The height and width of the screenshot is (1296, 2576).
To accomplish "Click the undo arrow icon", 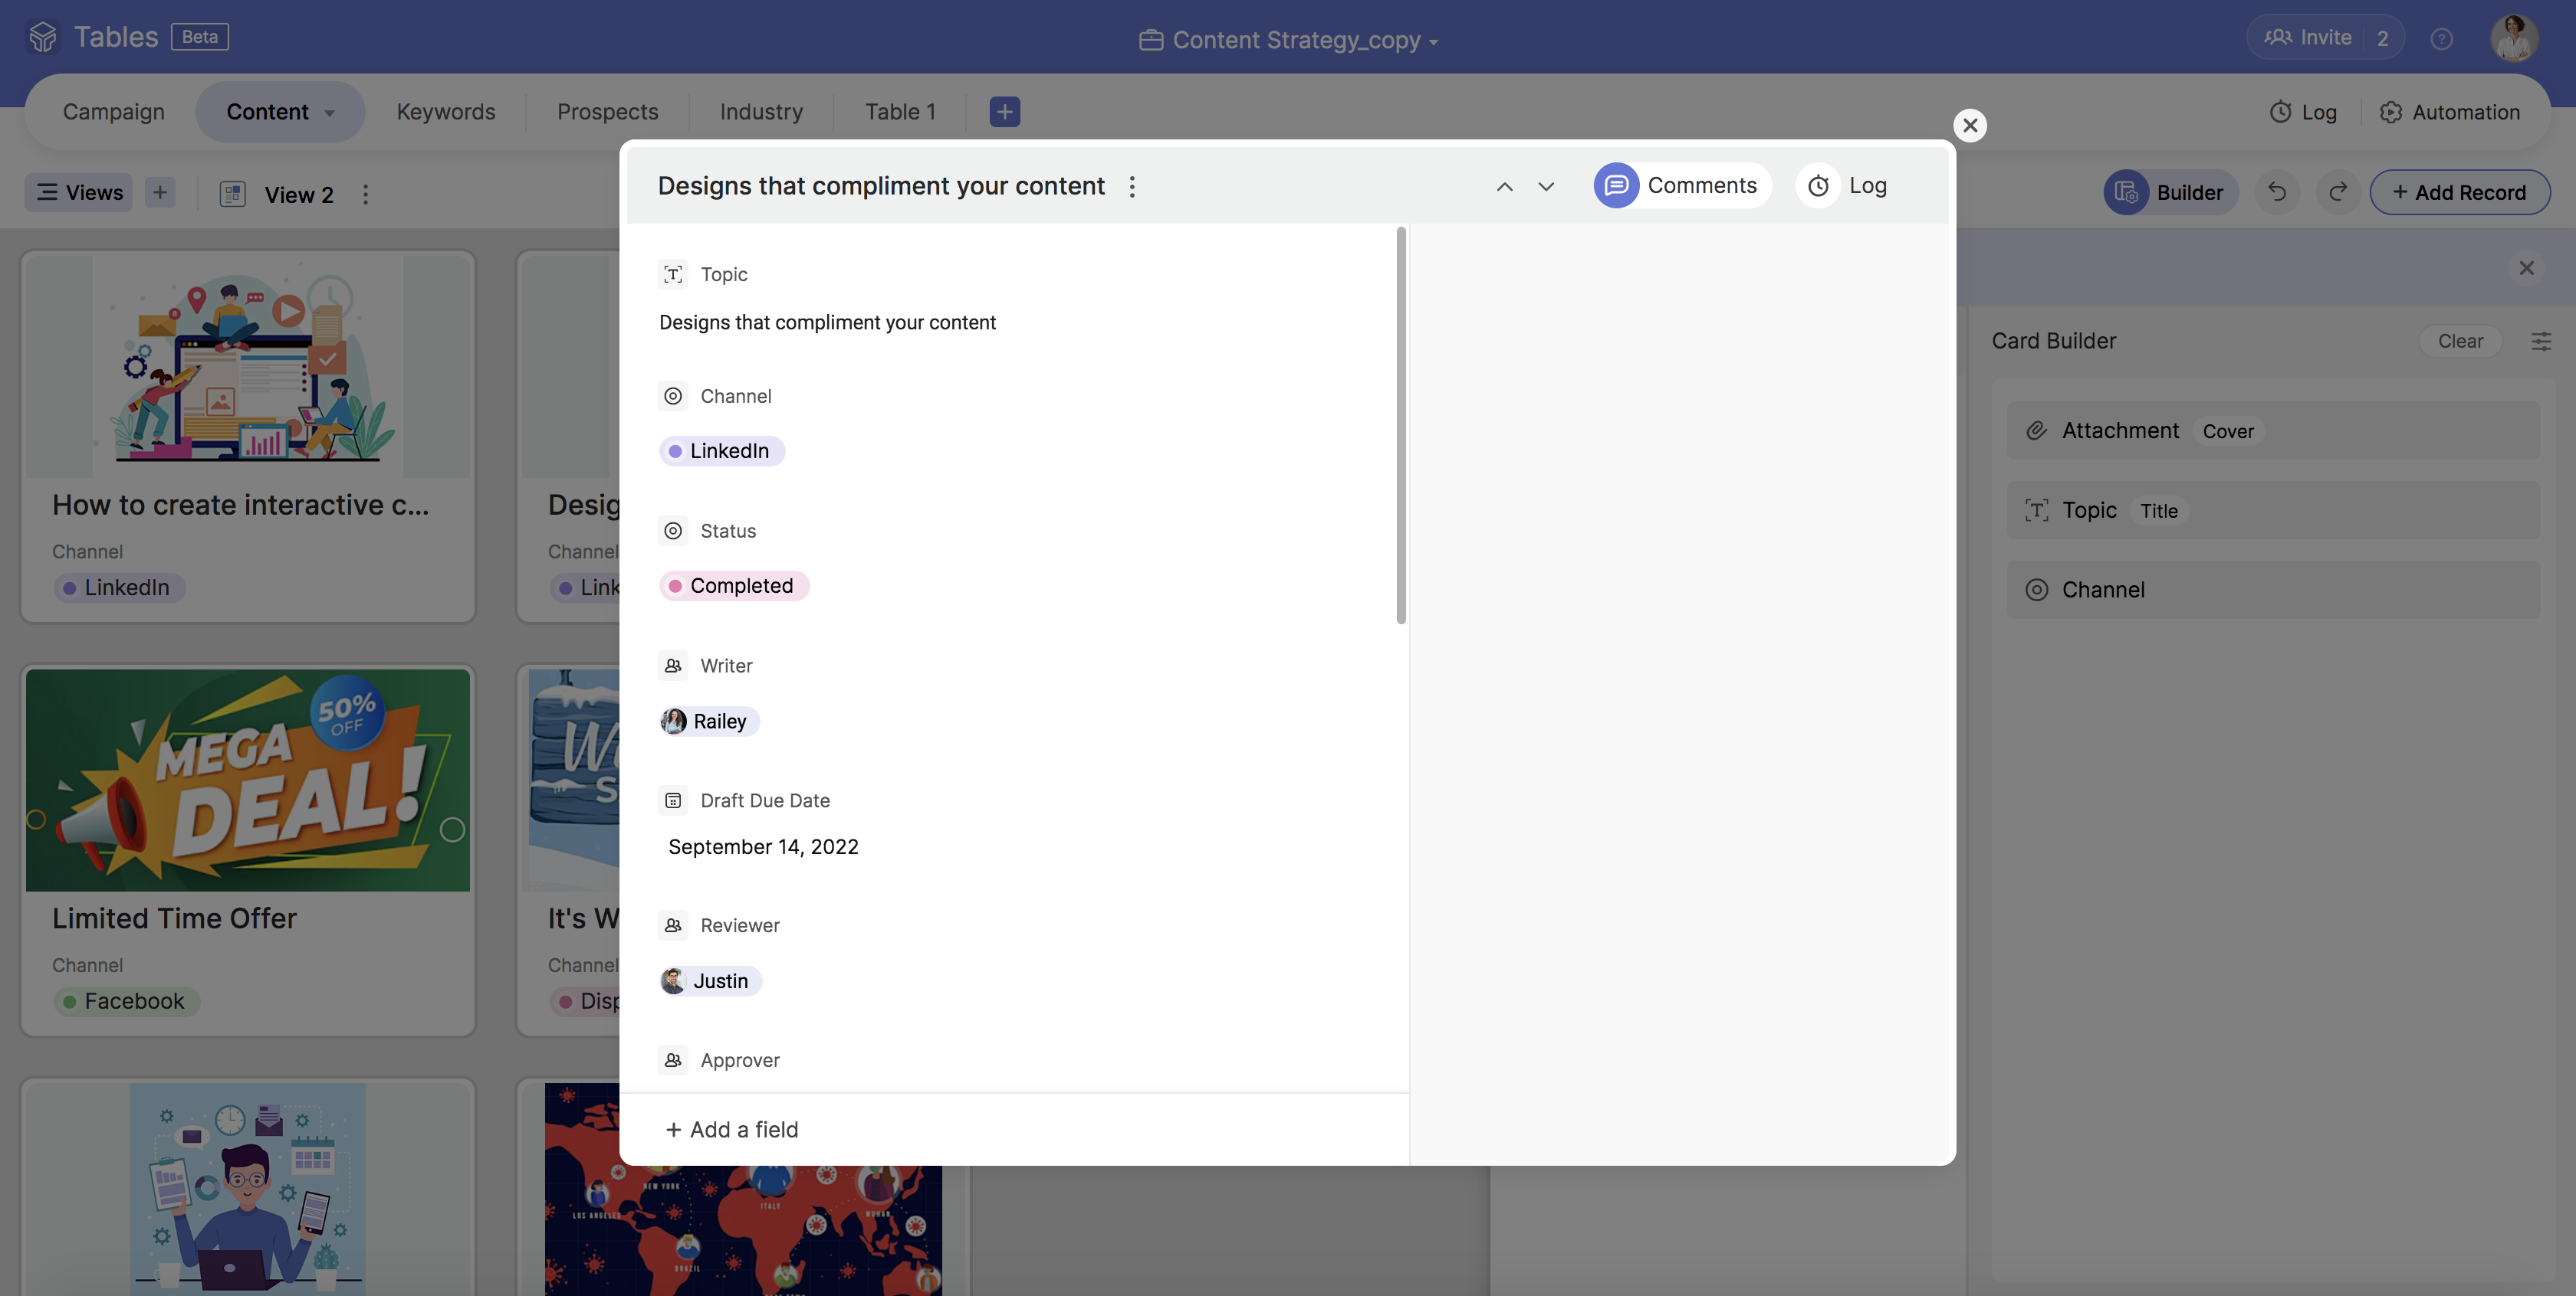I will pos(2277,191).
